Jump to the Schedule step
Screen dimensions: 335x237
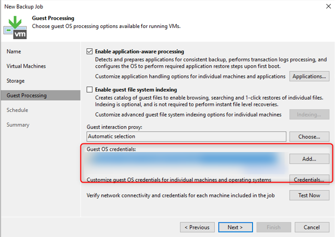(17, 110)
